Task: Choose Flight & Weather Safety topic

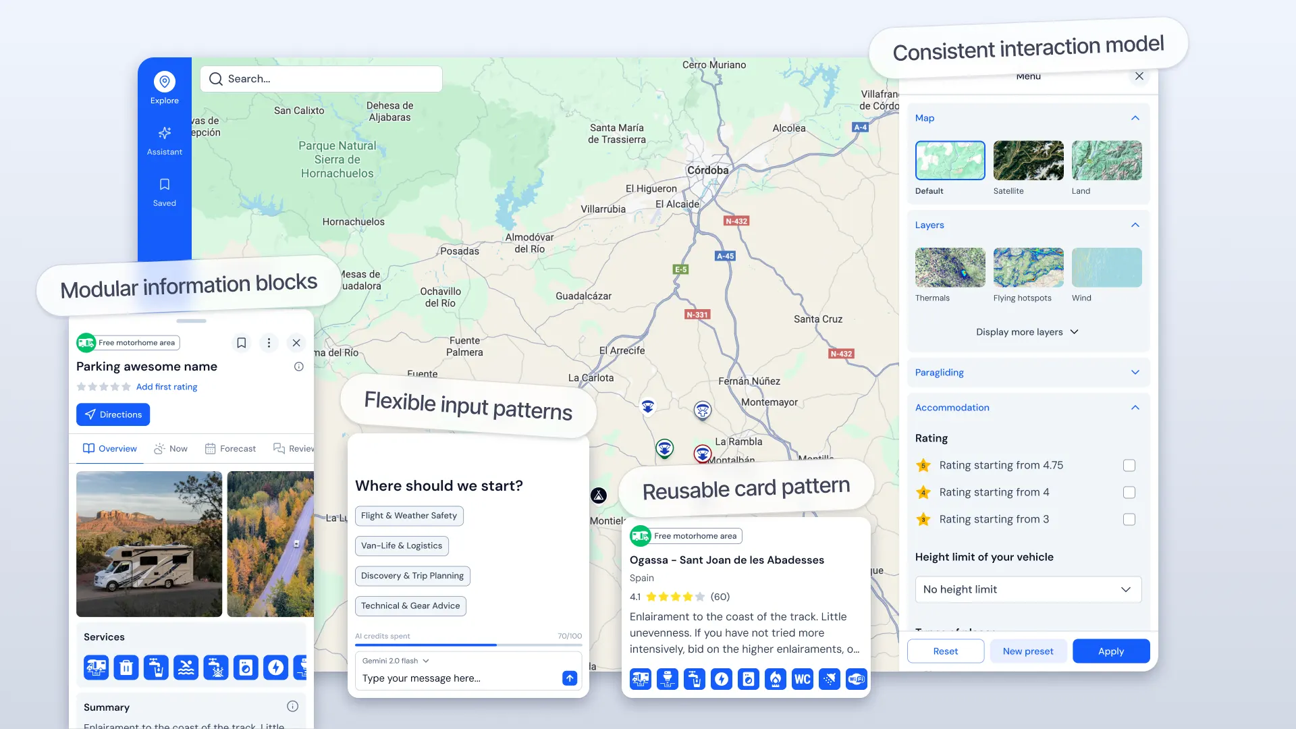Action: [x=409, y=516]
